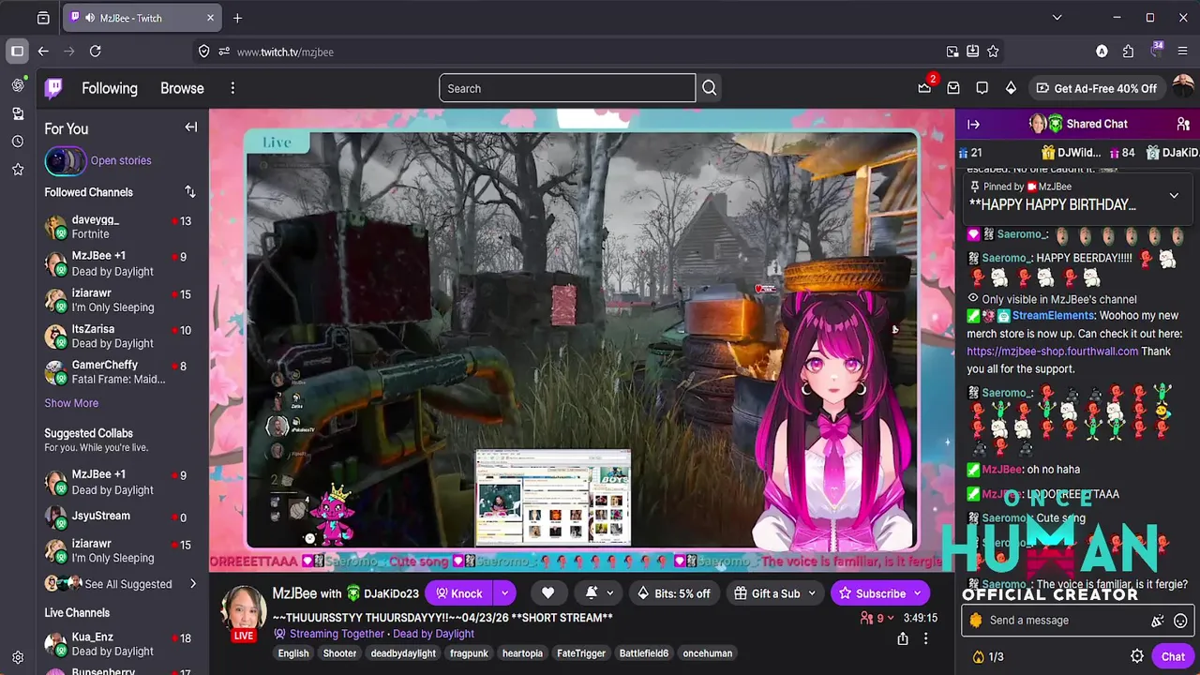Click channel points flame 1/3
Image resolution: width=1200 pixels, height=675 pixels.
click(x=989, y=657)
